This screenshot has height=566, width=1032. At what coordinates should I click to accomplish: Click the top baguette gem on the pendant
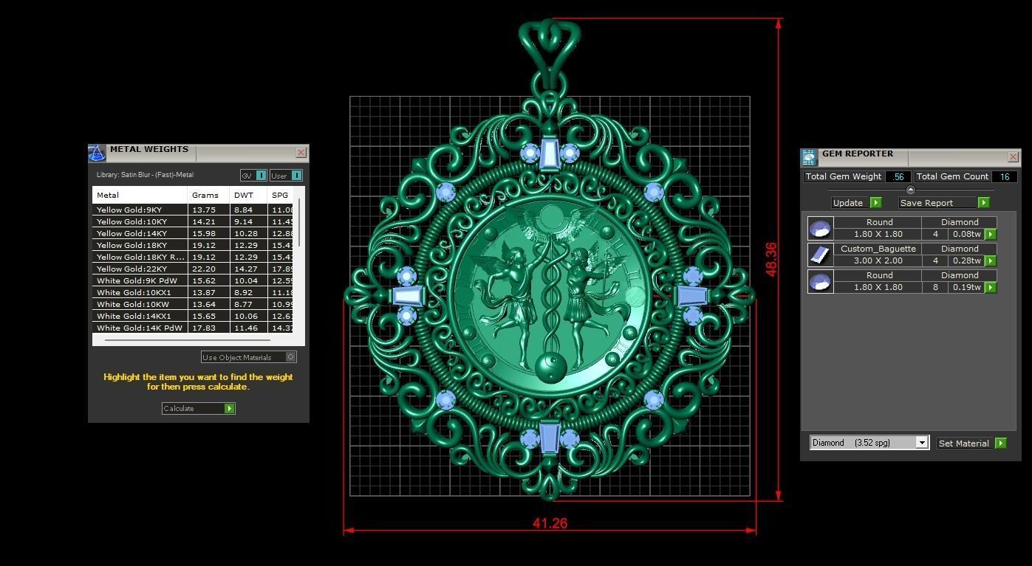tap(549, 153)
